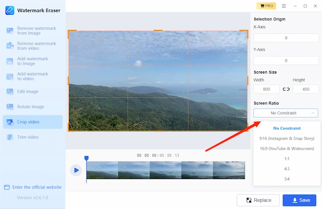Click the Crop video icon
This screenshot has width=322, height=209.
[x=10, y=122]
